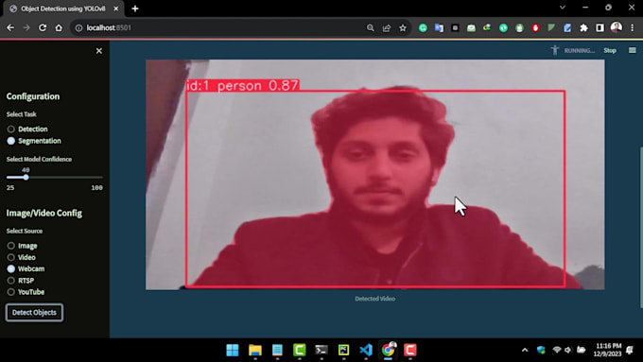
Task: Switch to the Object Detection using YOLOv8 tab
Action: [x=62, y=9]
